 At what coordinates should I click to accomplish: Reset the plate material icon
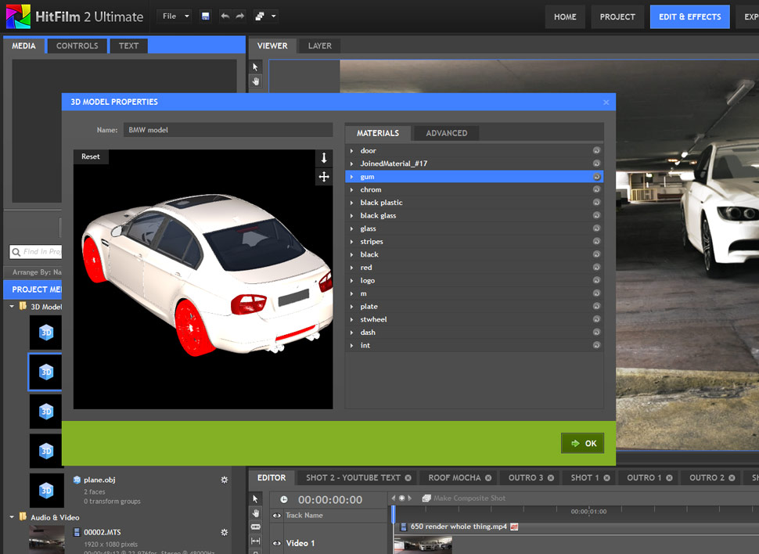pos(596,307)
